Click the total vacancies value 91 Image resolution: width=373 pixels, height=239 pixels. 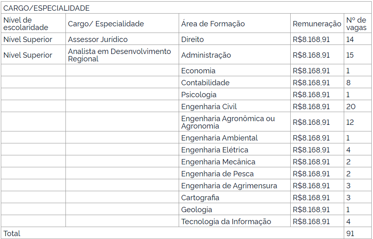[x=350, y=233]
